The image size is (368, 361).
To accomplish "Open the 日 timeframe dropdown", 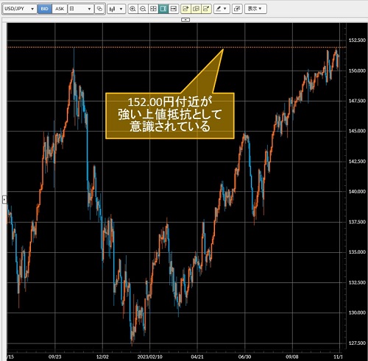I will pyautogui.click(x=80, y=9).
